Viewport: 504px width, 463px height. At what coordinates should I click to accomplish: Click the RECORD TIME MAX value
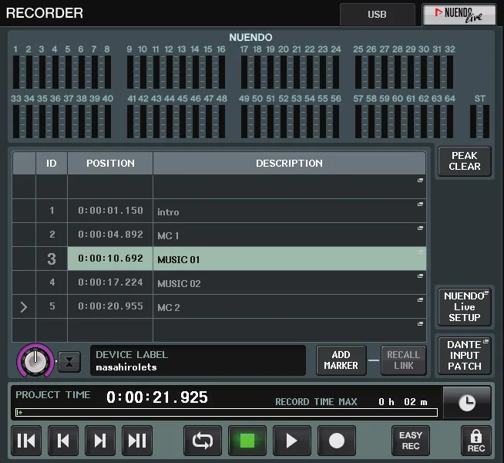click(403, 402)
